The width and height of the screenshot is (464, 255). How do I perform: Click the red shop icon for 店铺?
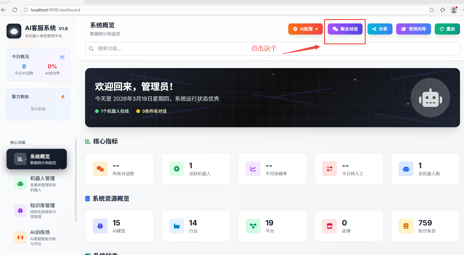pyautogui.click(x=330, y=226)
